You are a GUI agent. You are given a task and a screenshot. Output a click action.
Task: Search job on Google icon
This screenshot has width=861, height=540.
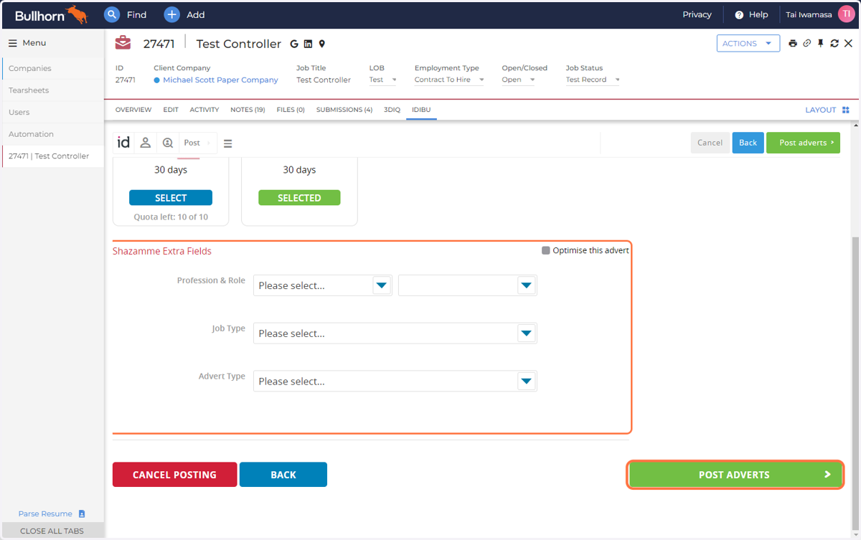pyautogui.click(x=294, y=44)
